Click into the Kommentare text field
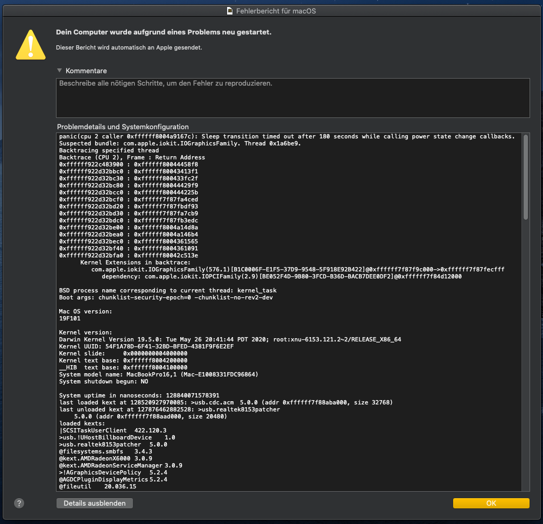 tap(293, 97)
